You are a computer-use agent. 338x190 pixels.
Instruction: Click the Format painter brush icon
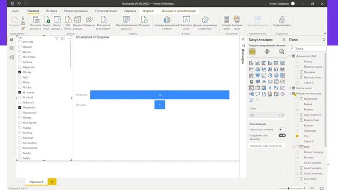[x=23, y=28]
